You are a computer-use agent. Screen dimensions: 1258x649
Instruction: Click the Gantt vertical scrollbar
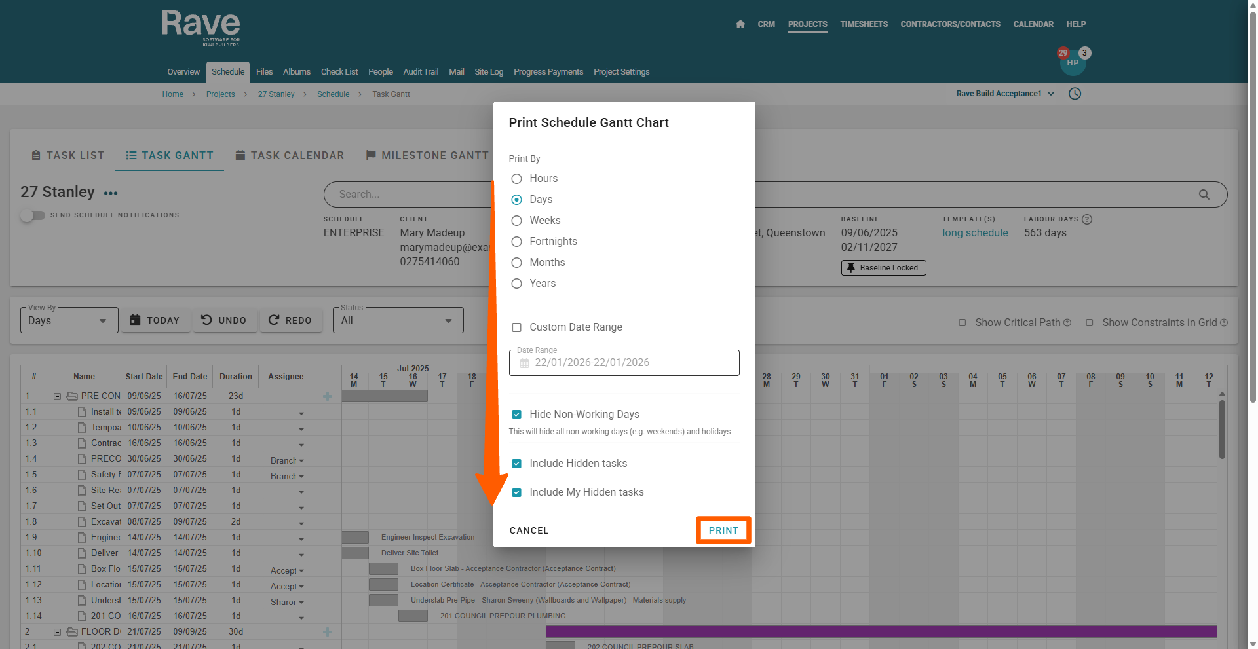pos(1222,429)
